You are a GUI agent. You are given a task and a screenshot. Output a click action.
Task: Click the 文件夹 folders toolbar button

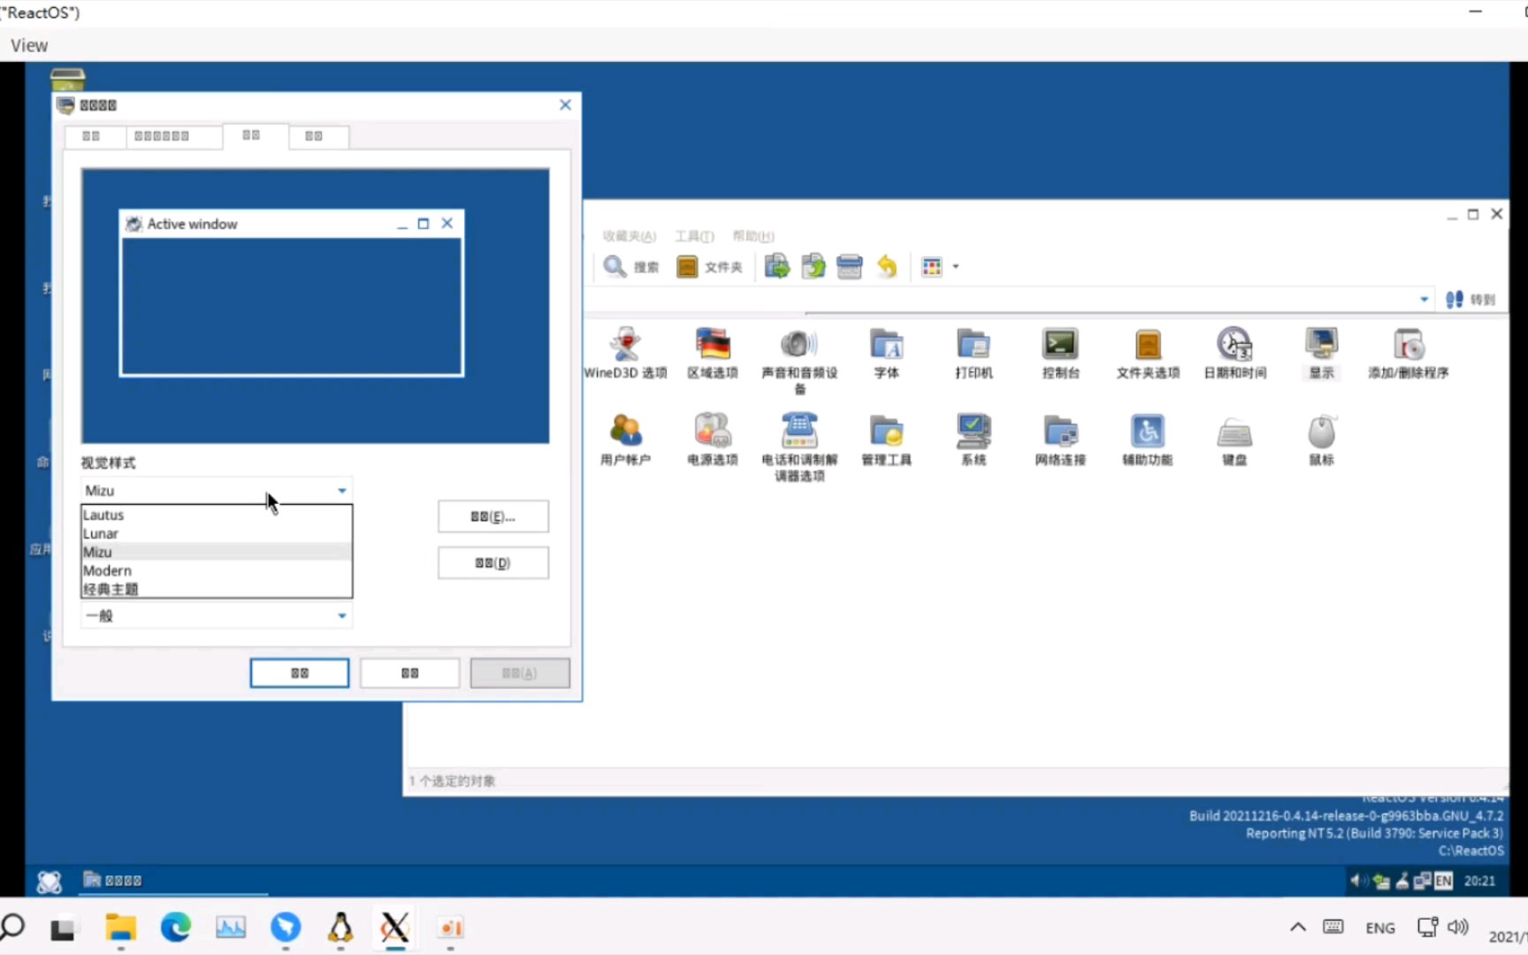tap(709, 266)
